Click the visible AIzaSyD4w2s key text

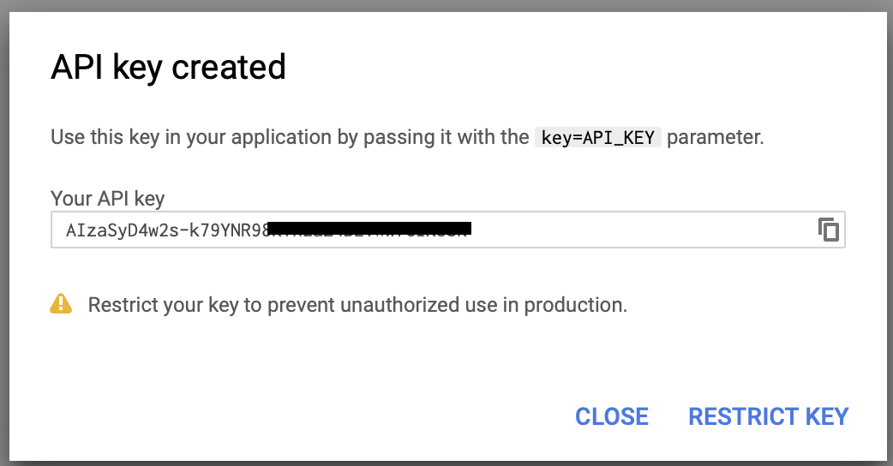coord(166,230)
